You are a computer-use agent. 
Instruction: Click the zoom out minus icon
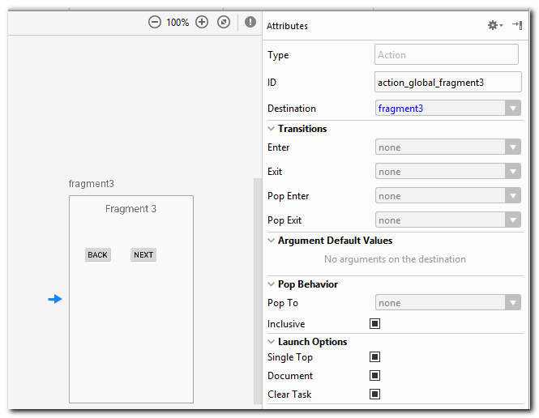point(154,23)
